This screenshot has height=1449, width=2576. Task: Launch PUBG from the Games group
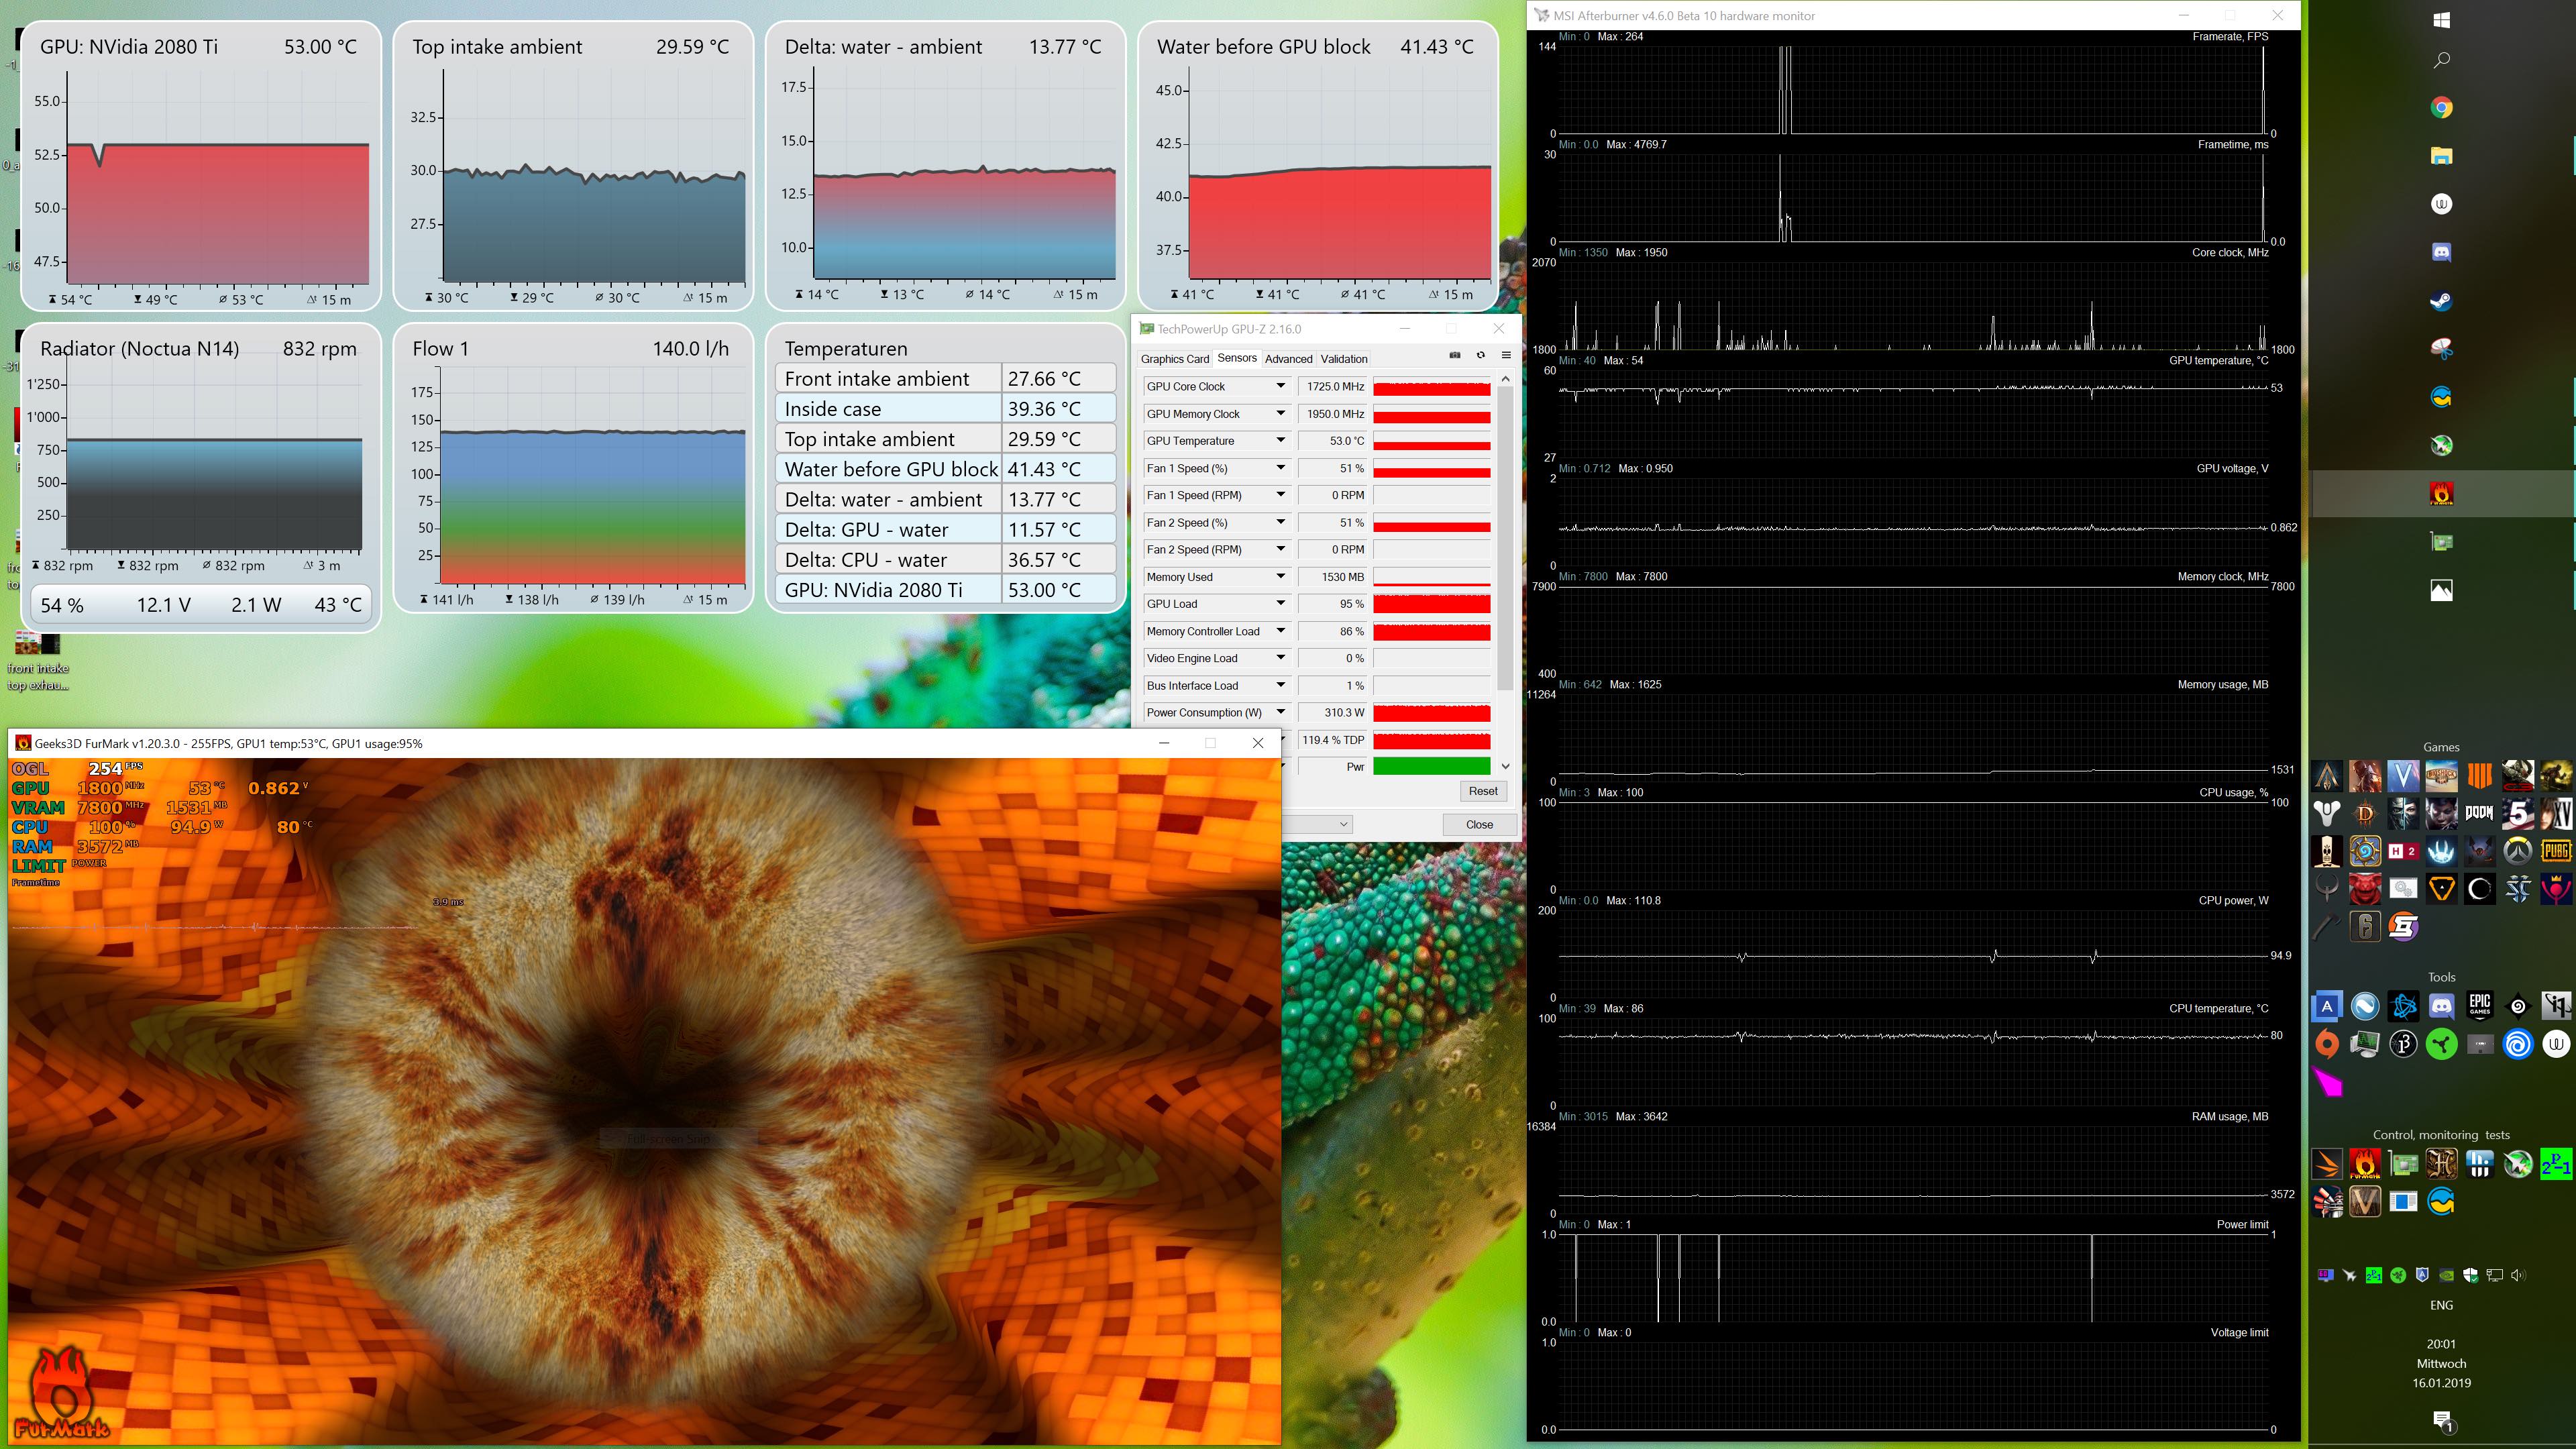click(x=2556, y=850)
